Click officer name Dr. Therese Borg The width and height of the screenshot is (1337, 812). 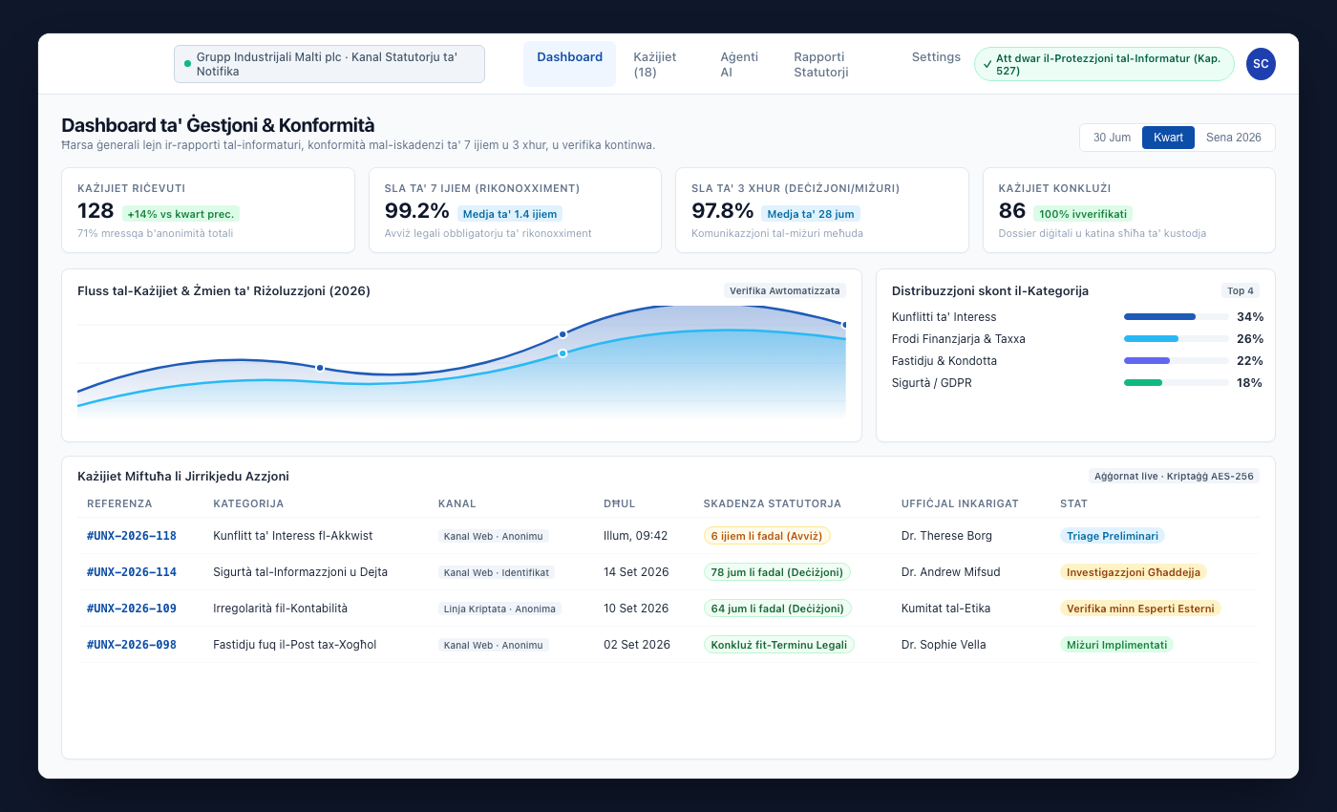(x=946, y=536)
